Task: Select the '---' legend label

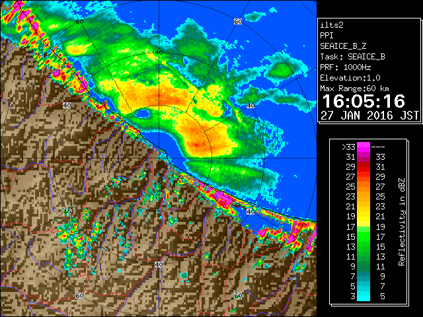Action: (378, 147)
